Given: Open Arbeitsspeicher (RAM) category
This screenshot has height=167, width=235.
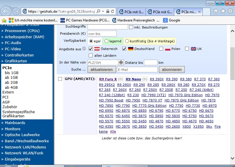Looking at the screenshot, I should 24,37.
